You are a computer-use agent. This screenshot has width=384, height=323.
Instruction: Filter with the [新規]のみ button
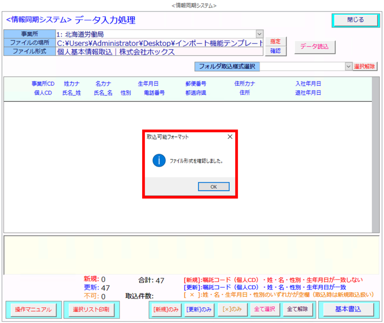pos(165,309)
